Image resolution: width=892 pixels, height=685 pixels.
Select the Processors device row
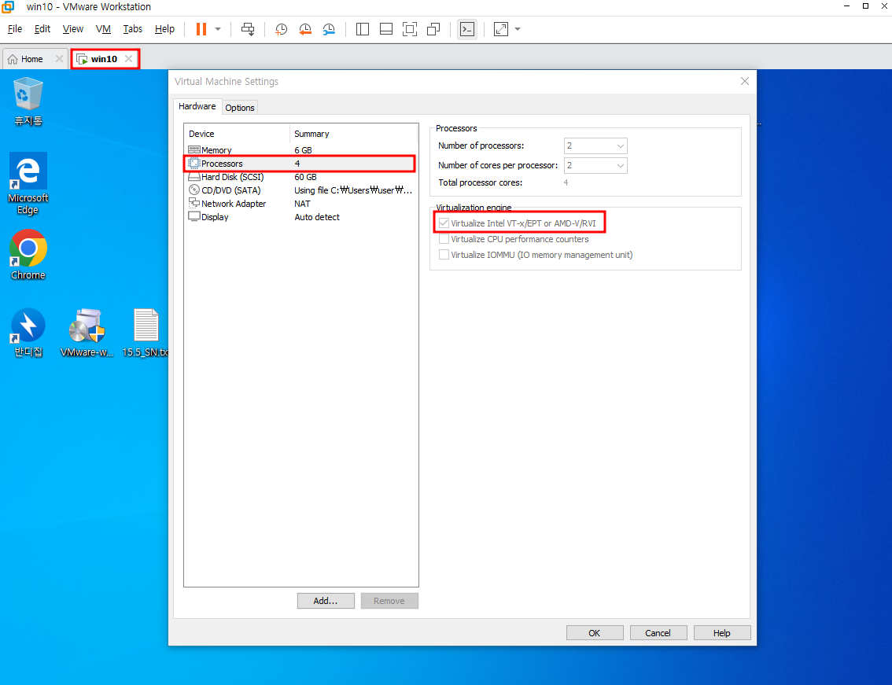[300, 164]
